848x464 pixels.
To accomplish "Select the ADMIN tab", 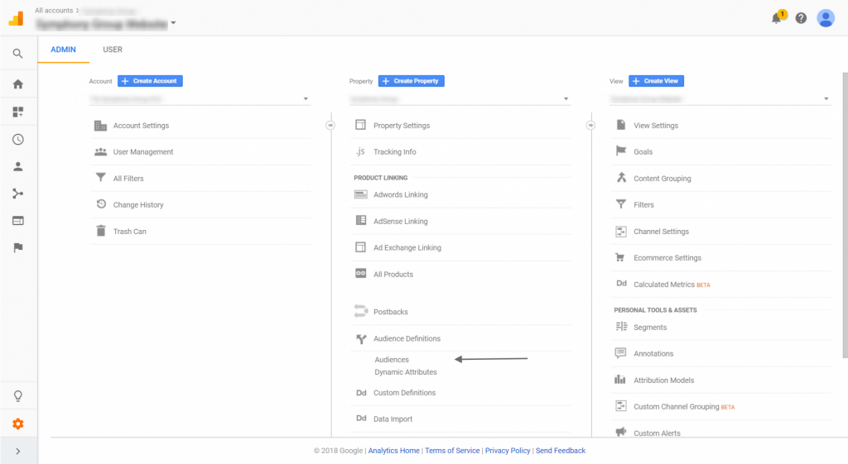I will tap(63, 50).
